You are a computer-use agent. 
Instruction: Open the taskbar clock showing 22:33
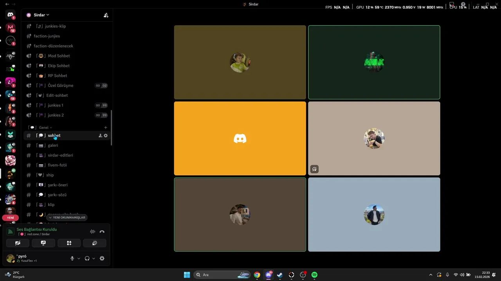click(x=482, y=275)
